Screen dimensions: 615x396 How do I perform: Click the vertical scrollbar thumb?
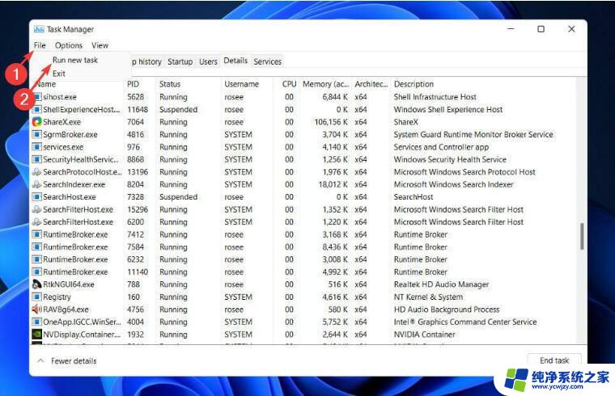click(x=582, y=236)
